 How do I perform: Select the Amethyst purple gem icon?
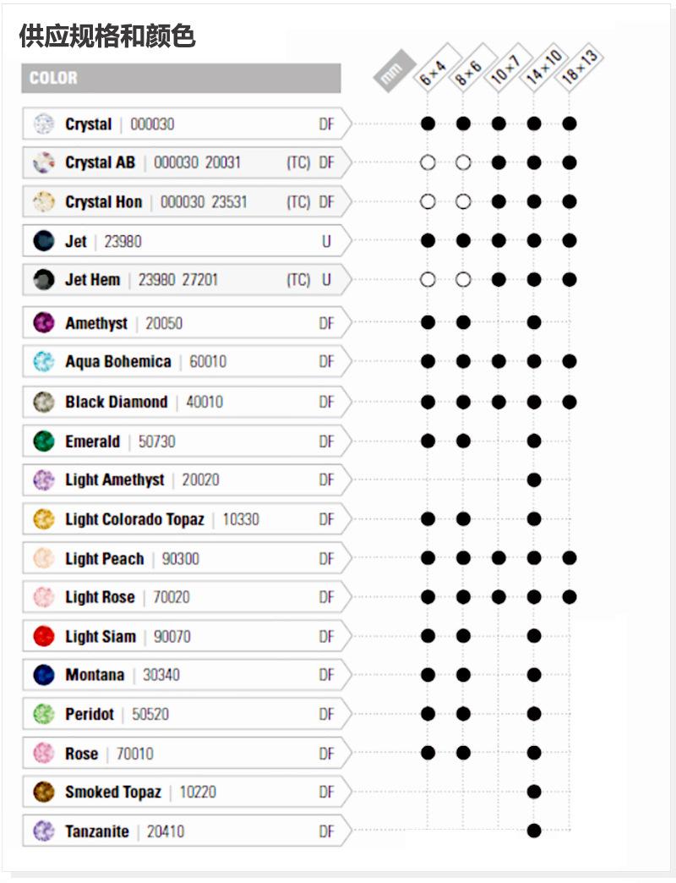(x=43, y=323)
